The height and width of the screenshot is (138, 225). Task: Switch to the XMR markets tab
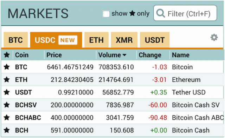click(124, 40)
